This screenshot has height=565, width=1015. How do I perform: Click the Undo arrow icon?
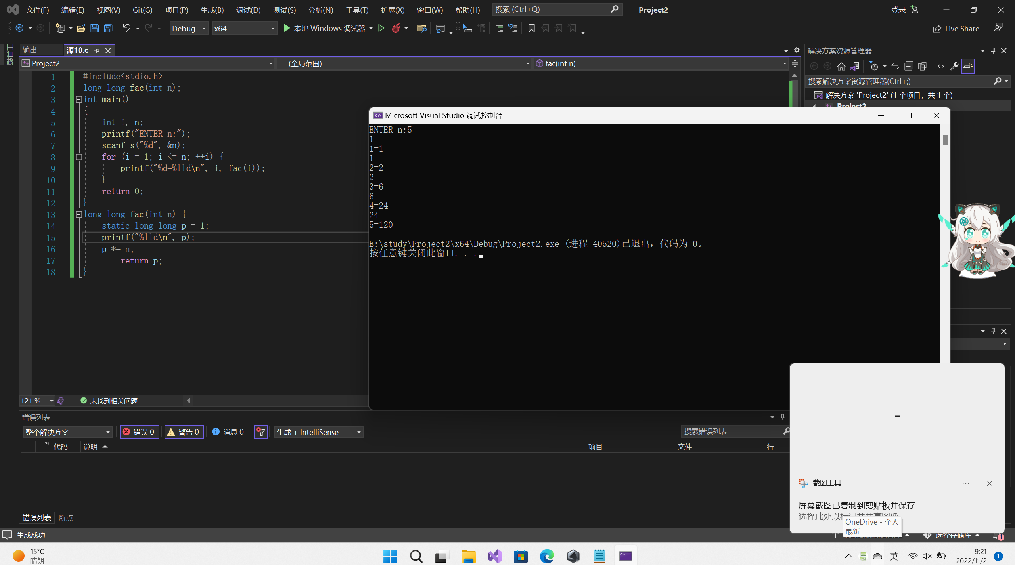click(126, 28)
